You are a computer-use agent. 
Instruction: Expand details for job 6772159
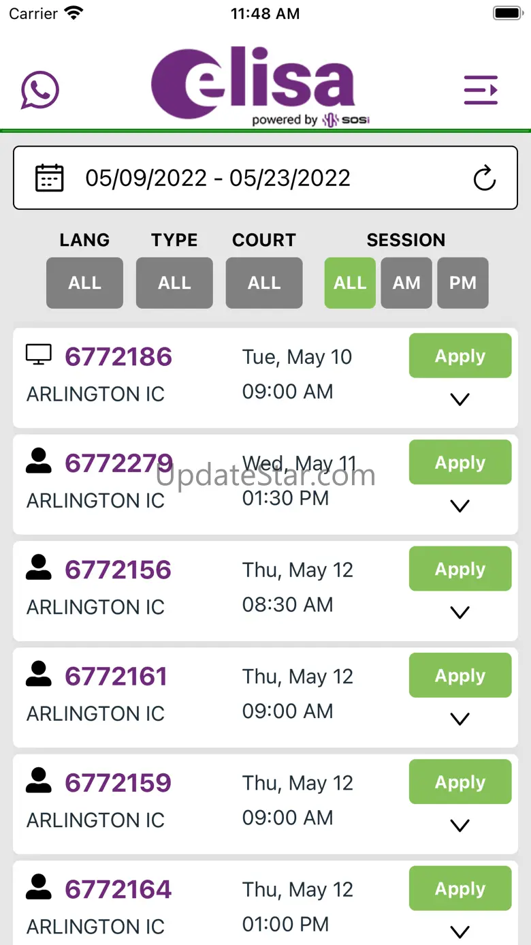click(460, 826)
